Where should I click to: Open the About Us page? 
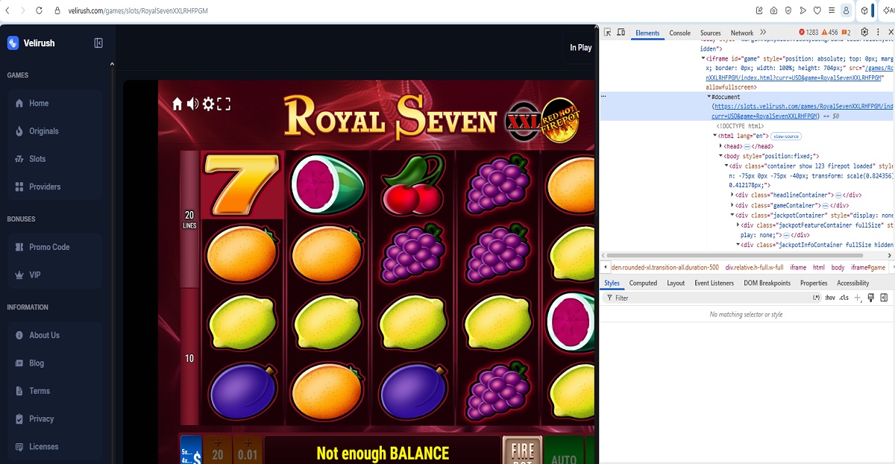coord(54,335)
